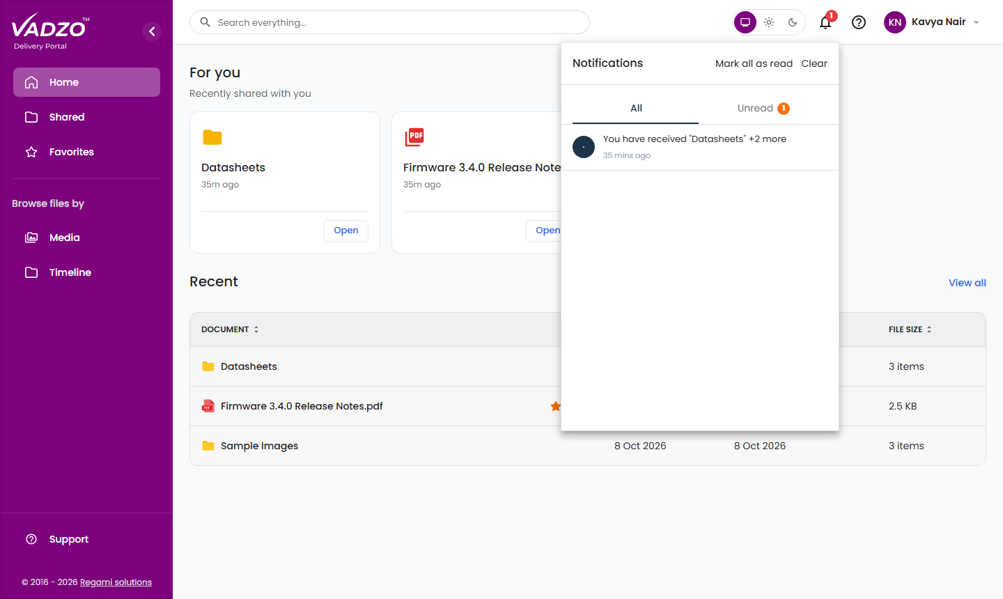
Task: Sort the table by File Size column
Action: pyautogui.click(x=910, y=329)
